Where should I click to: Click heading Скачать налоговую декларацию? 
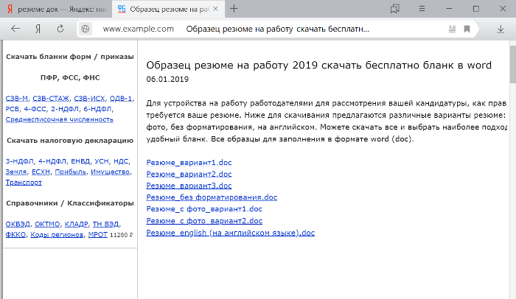tap(70, 141)
